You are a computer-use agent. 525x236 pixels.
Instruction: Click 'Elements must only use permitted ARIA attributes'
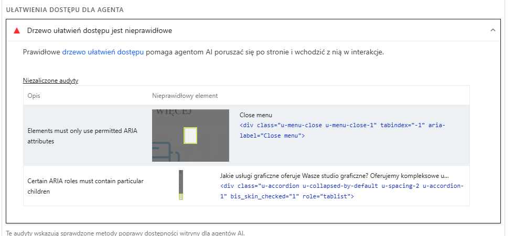coord(82,136)
